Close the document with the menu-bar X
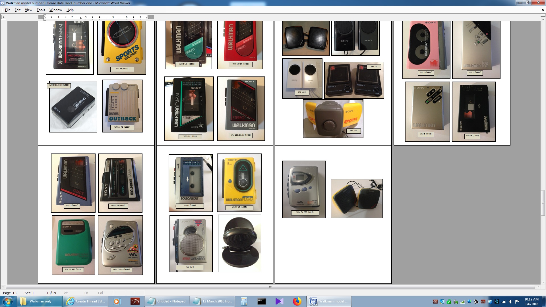The height and width of the screenshot is (307, 546). 543,10
